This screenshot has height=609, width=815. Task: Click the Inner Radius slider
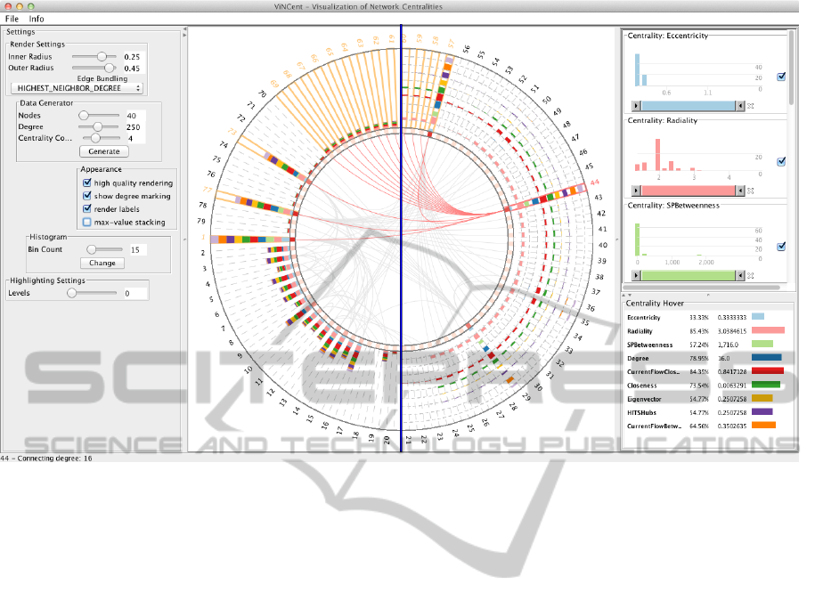[x=94, y=56]
